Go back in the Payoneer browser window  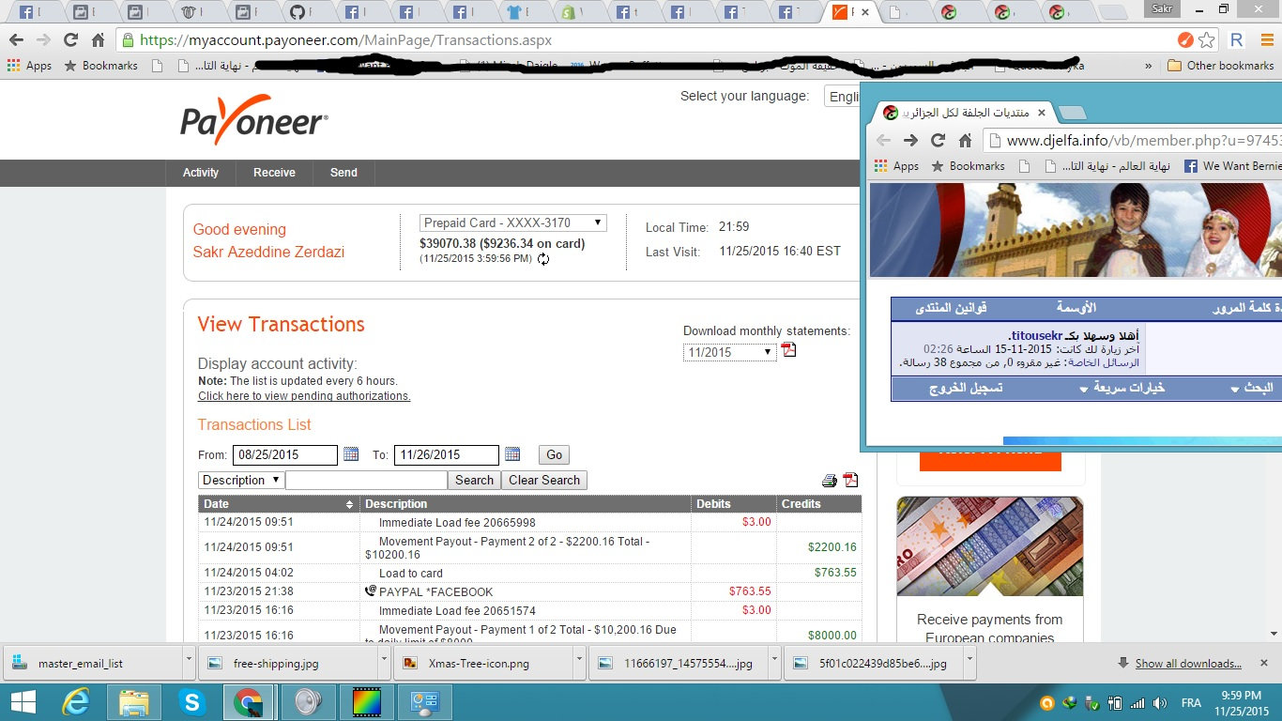(16, 40)
